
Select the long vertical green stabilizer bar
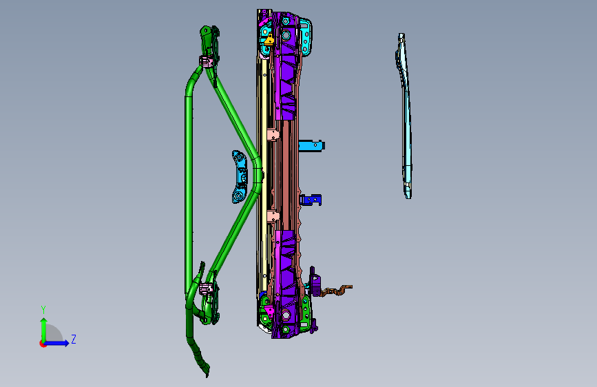[189, 194]
